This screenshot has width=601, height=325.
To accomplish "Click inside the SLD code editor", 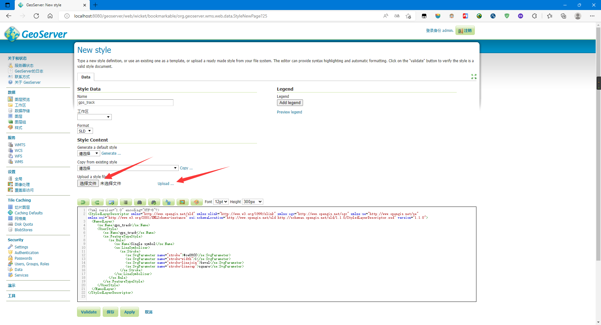I will (277, 254).
